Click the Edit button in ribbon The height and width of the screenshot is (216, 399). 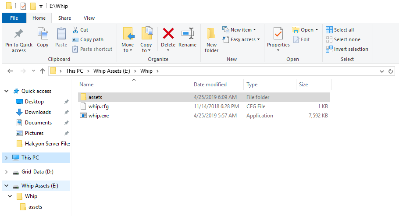click(302, 39)
